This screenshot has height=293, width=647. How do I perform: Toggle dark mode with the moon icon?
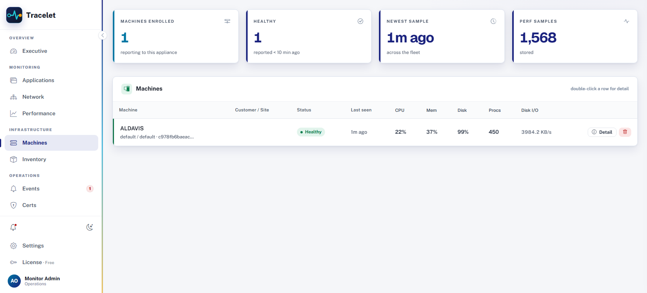point(90,227)
